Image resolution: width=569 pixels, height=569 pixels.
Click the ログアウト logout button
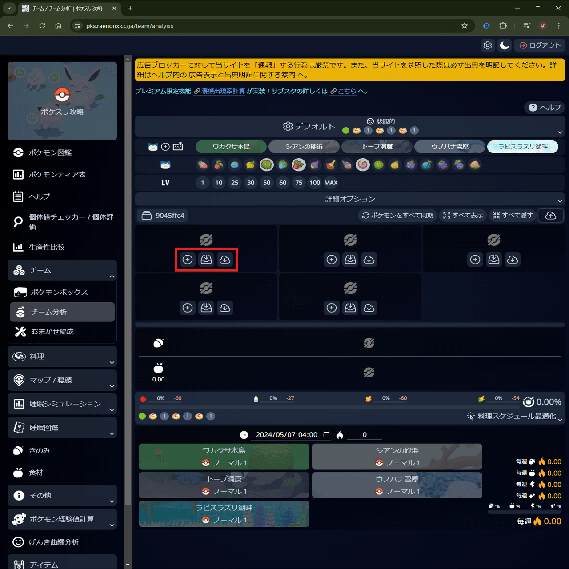(540, 45)
